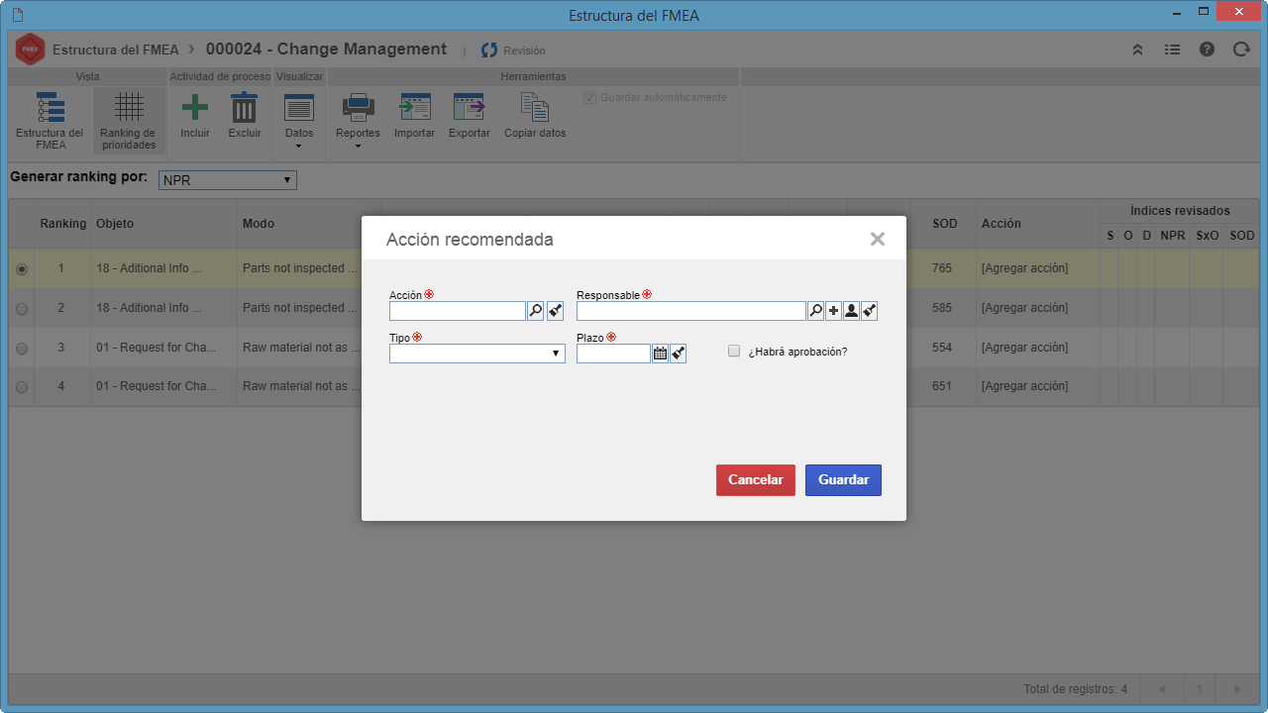Image resolution: width=1268 pixels, height=713 pixels.
Task: Click the FMEA red hexagon logo
Action: click(x=30, y=49)
